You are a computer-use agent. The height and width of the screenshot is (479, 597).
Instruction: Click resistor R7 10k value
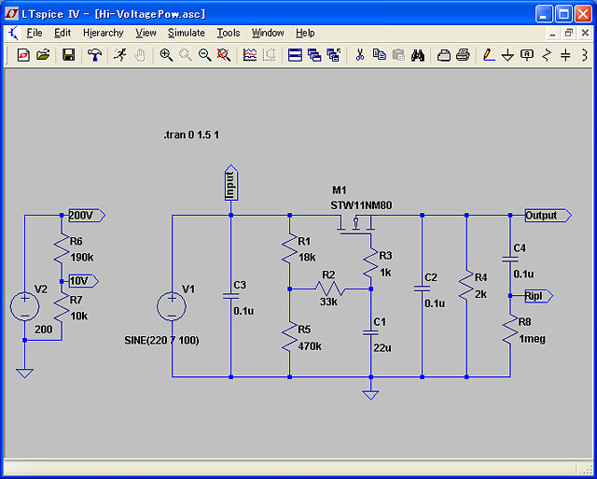(x=79, y=317)
